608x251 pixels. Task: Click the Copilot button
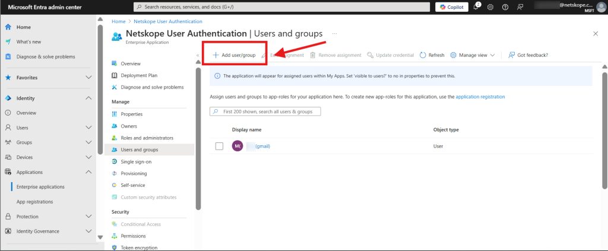(x=452, y=7)
